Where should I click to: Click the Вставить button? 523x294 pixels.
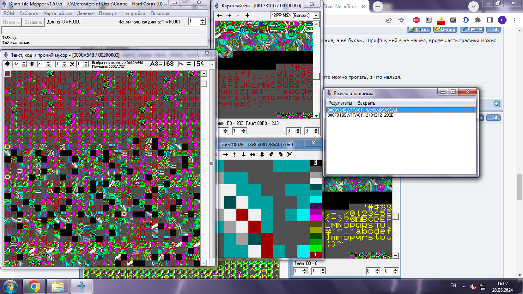33,22
